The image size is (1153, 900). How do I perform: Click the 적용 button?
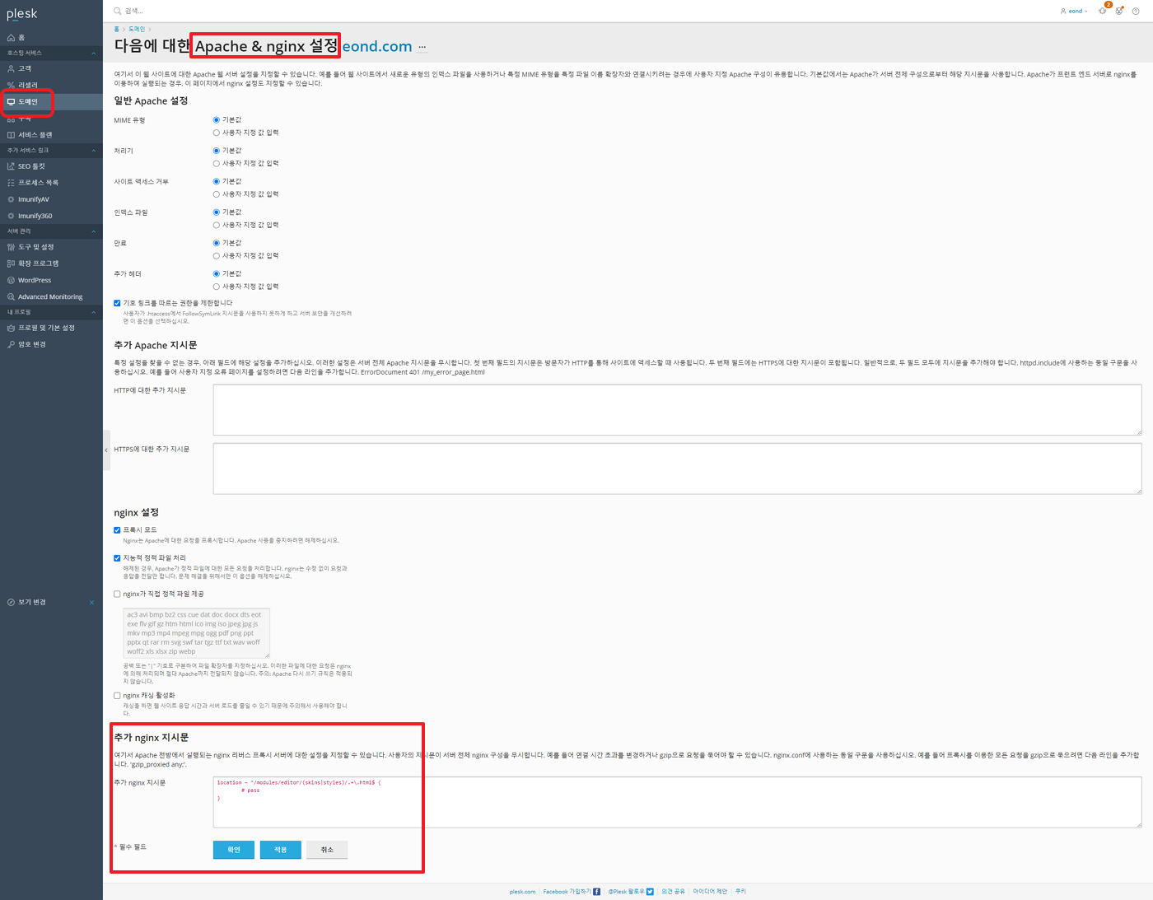[x=281, y=850]
